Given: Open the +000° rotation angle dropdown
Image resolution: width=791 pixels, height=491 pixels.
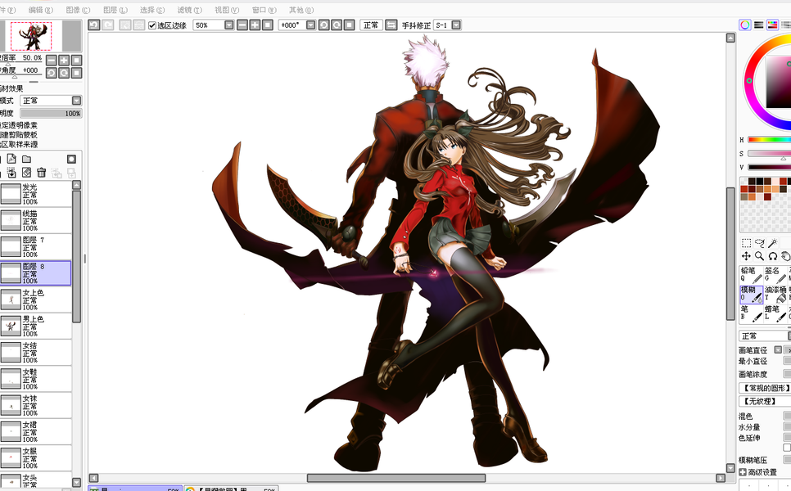Looking at the screenshot, I should [x=311, y=25].
